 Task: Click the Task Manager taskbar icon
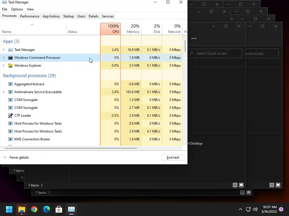coord(71,209)
